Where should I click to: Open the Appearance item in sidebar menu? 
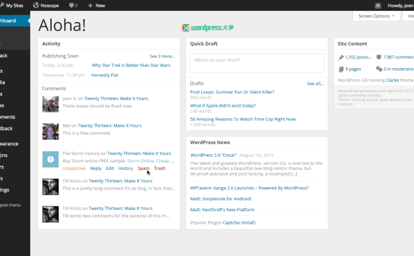tap(9, 144)
